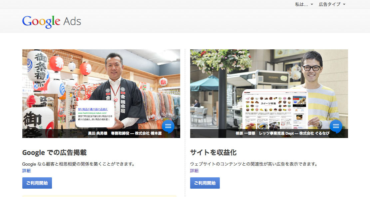Click text Google なら顧客と相思相愛の関係を築くことができます
Image resolution: width=370 pixels, height=197 pixels.
[x=78, y=164]
